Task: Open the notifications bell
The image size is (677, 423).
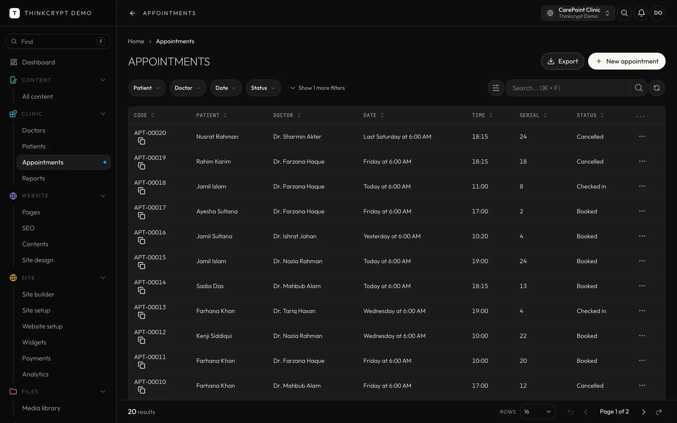Action: click(x=641, y=13)
